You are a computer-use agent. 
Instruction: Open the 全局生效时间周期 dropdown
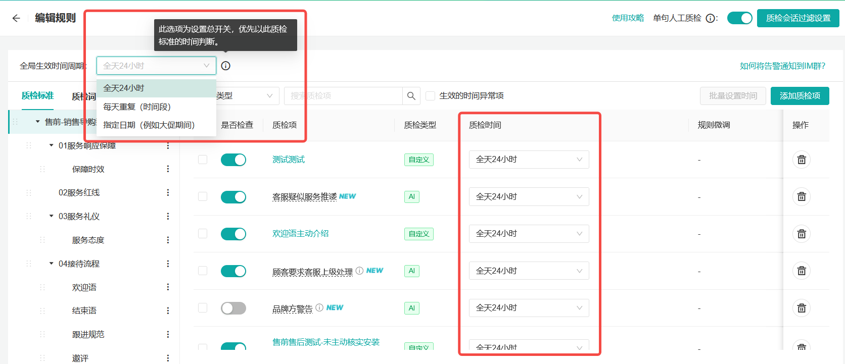coord(156,66)
